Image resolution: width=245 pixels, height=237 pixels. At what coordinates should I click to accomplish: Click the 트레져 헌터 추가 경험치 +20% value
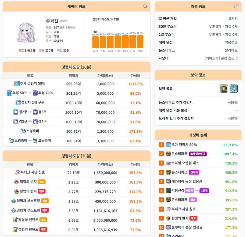[233, 118]
